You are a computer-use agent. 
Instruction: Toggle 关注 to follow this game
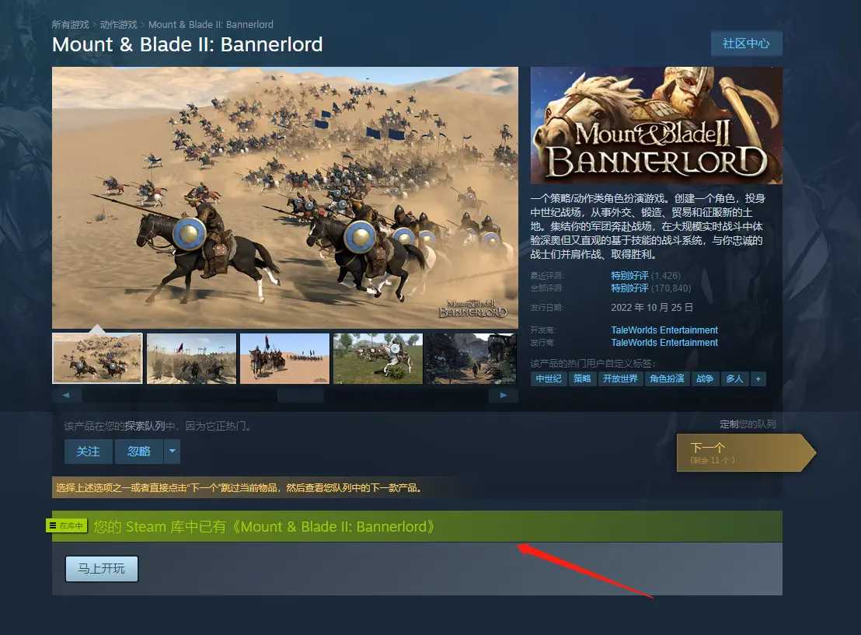89,452
